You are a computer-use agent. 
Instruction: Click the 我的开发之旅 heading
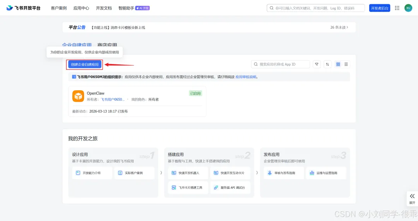click(x=83, y=139)
